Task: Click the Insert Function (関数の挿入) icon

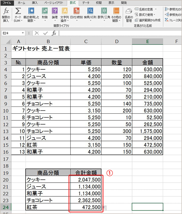Action: click(x=6, y=11)
